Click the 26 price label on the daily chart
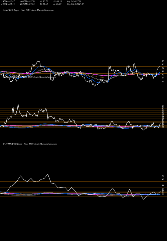The image size is (167, 241). coord(163,82)
